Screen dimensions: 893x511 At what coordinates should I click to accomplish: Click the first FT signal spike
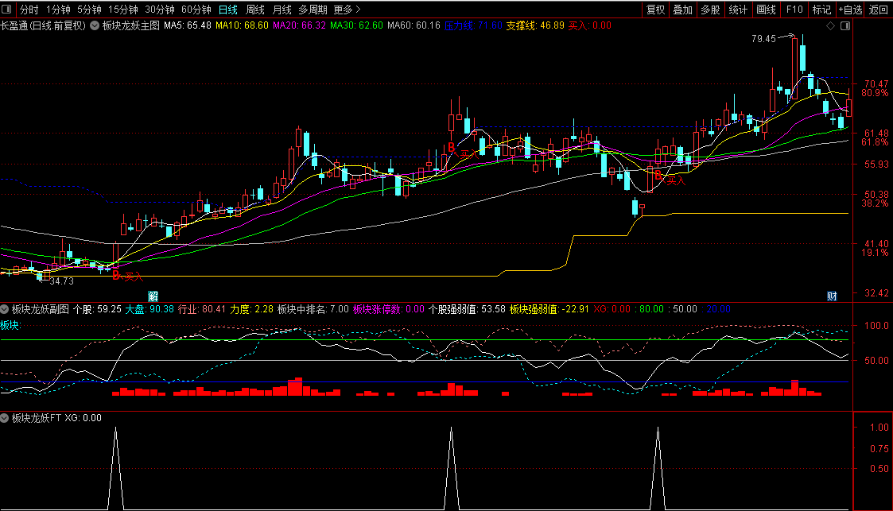coord(115,468)
